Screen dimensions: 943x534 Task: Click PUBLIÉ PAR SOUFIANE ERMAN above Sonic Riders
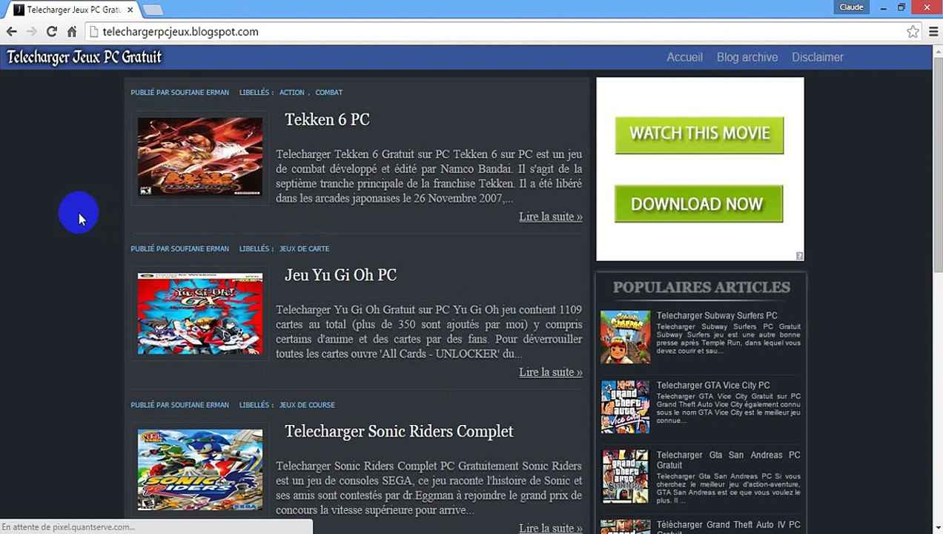click(x=179, y=405)
